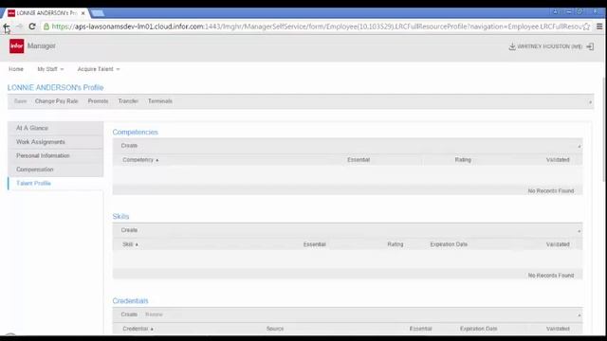This screenshot has width=607, height=341.
Task: Click Validated header in Skills table
Action: tap(558, 244)
